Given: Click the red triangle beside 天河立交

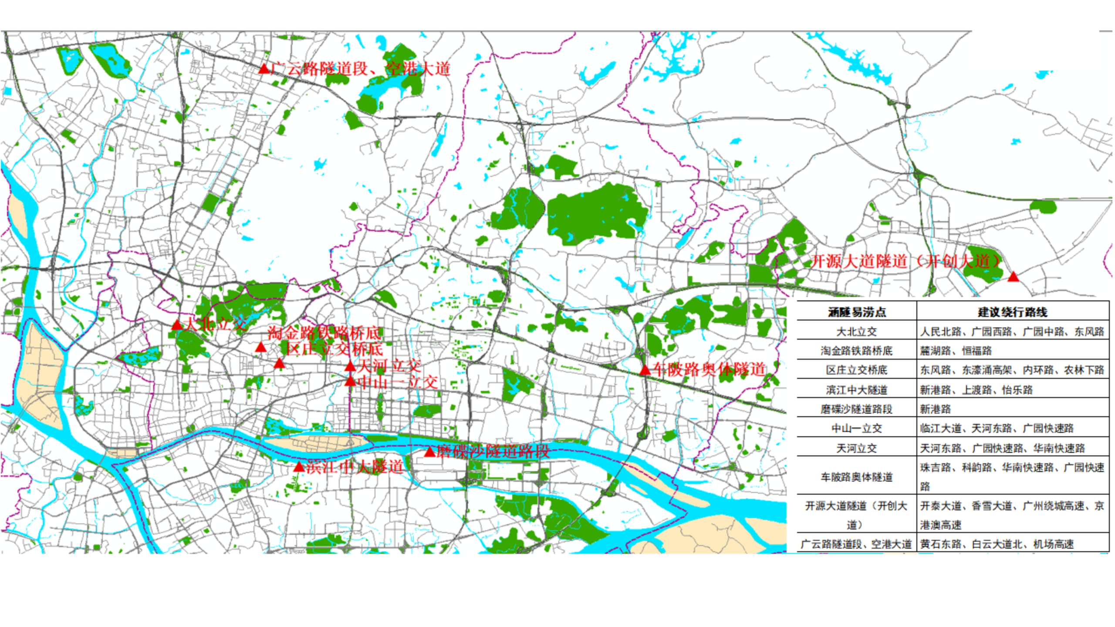Looking at the screenshot, I should tap(350, 366).
